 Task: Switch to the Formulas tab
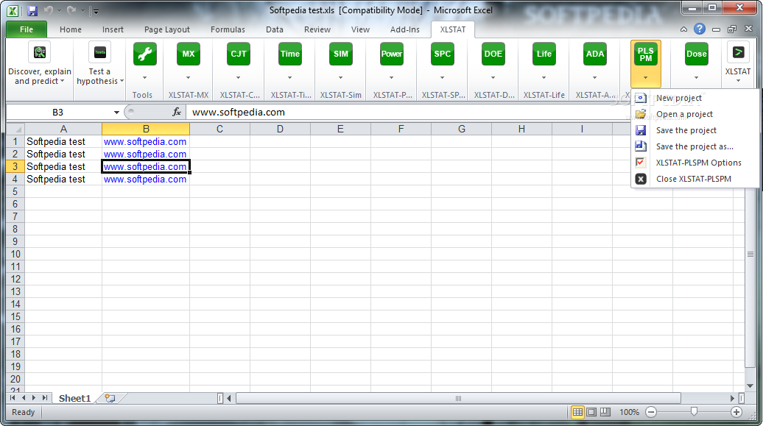tap(228, 29)
